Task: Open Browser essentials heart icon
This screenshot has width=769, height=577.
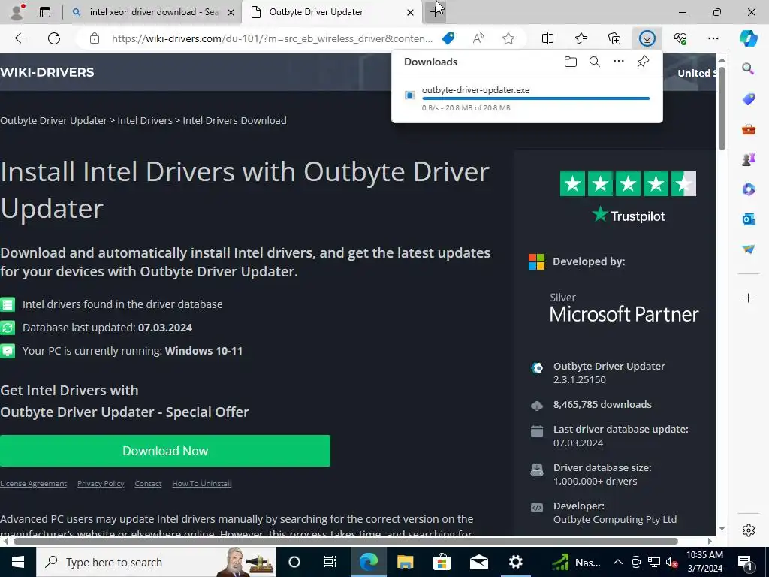Action: [x=680, y=38]
